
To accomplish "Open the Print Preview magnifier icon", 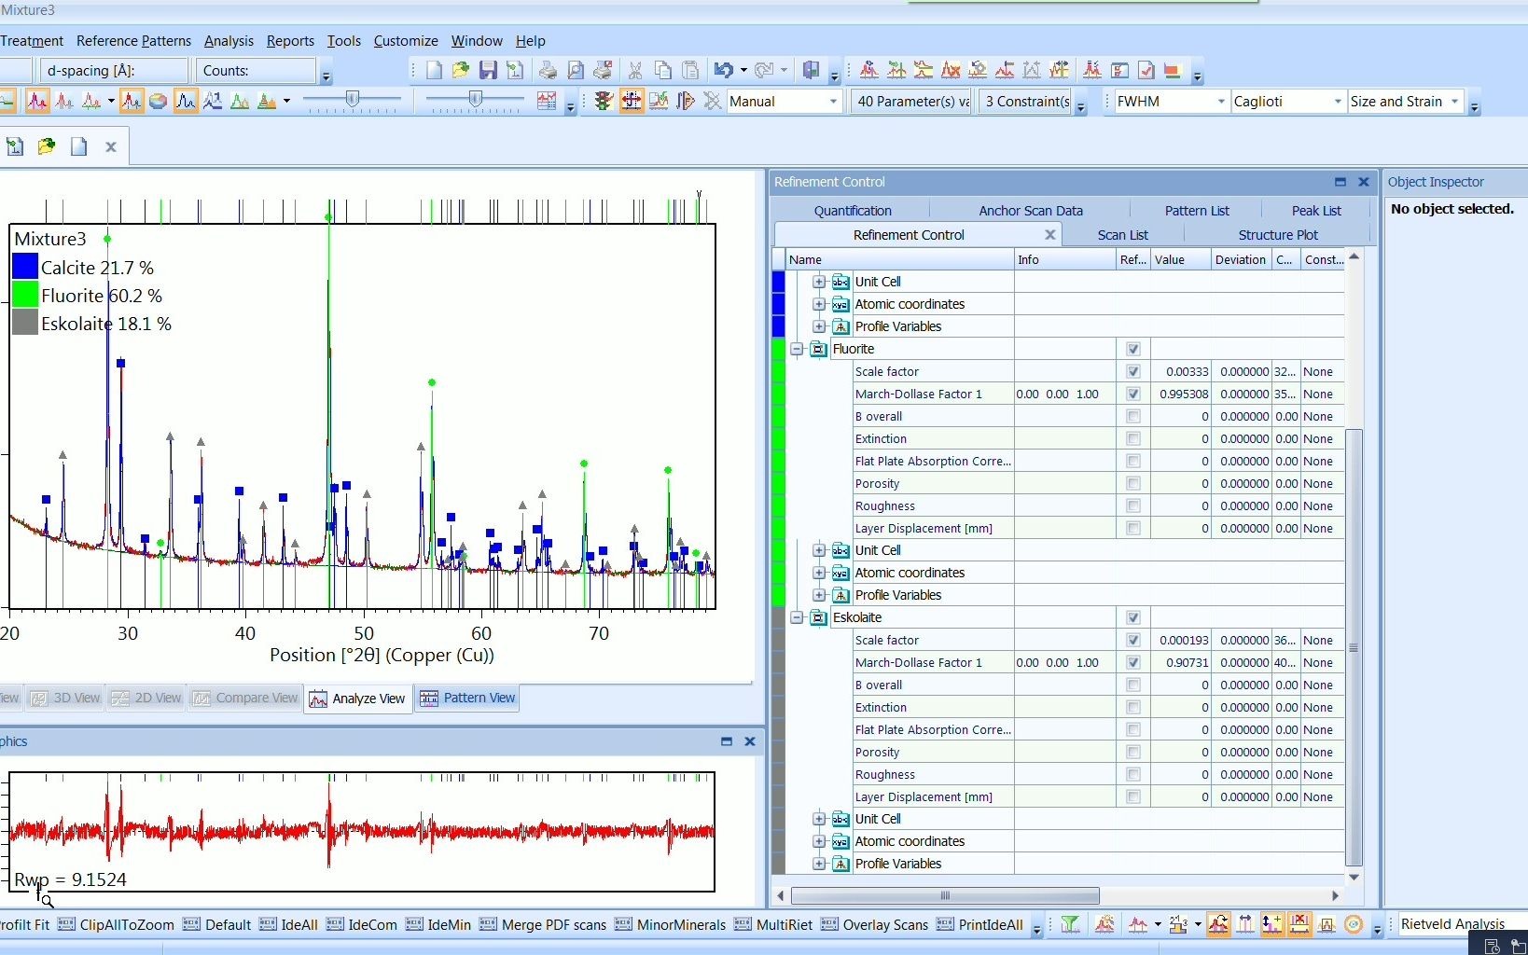I will point(576,70).
